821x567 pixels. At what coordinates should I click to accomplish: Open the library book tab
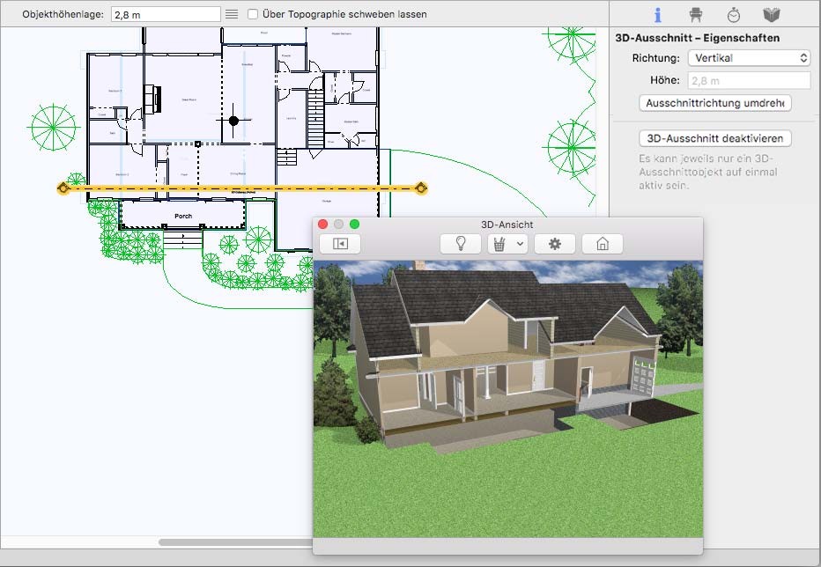click(772, 15)
